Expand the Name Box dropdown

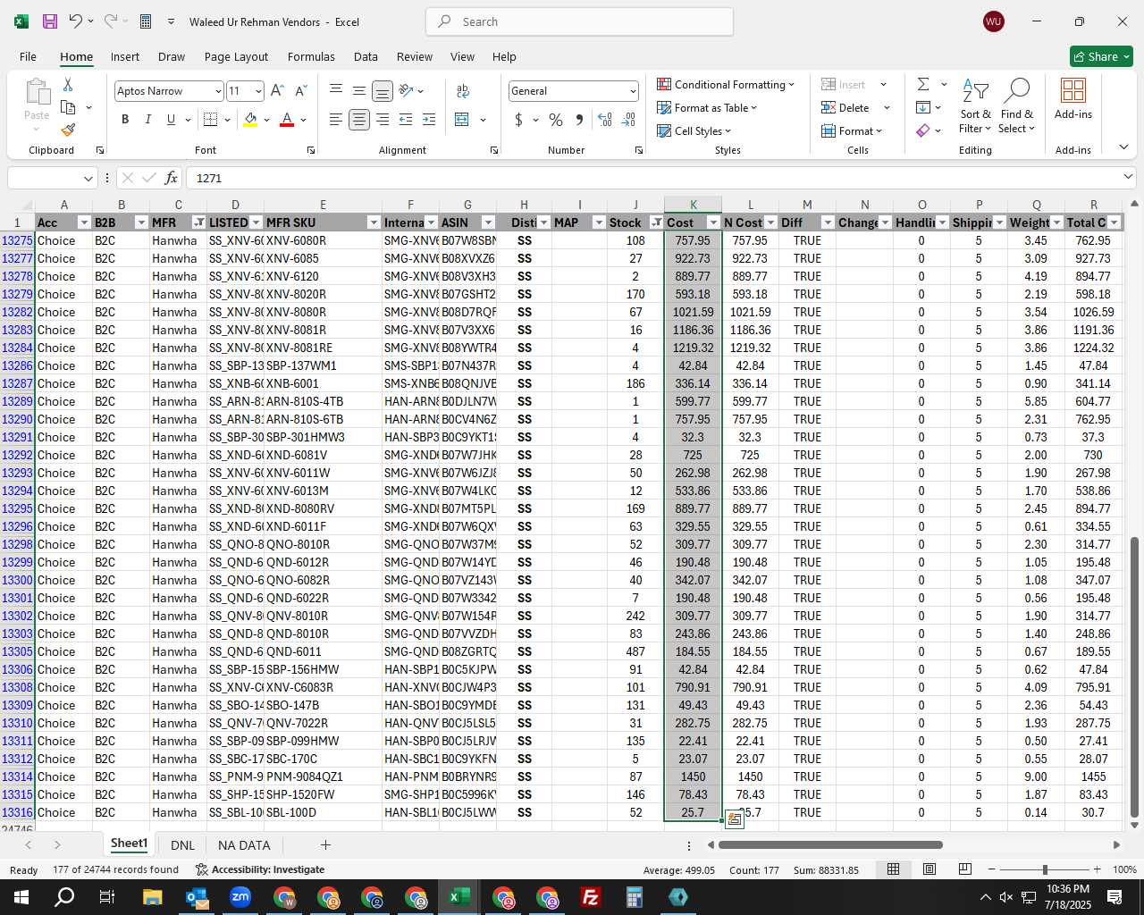click(x=88, y=178)
